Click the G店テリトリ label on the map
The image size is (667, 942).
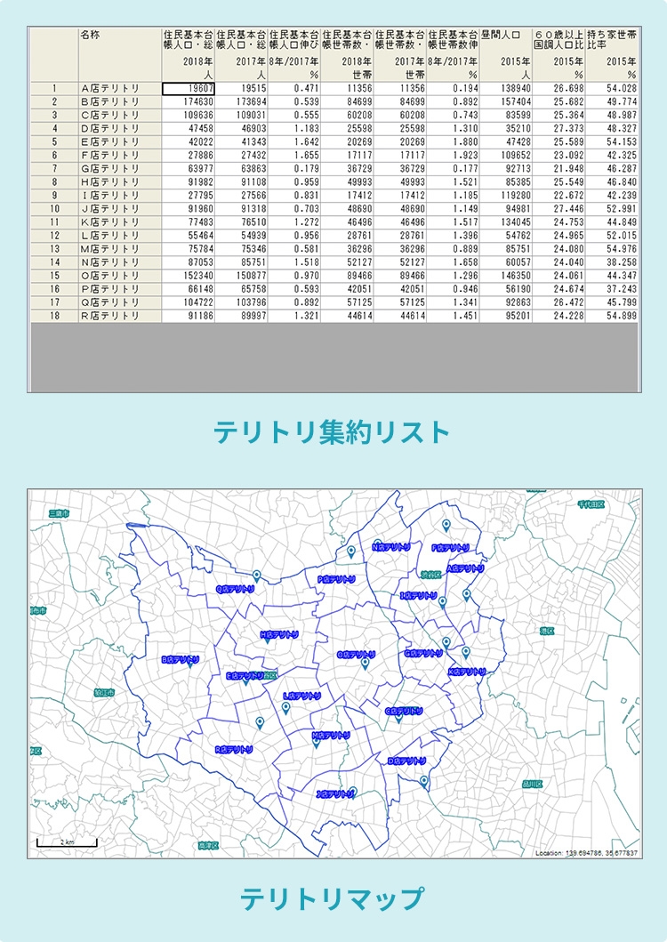pos(423,653)
